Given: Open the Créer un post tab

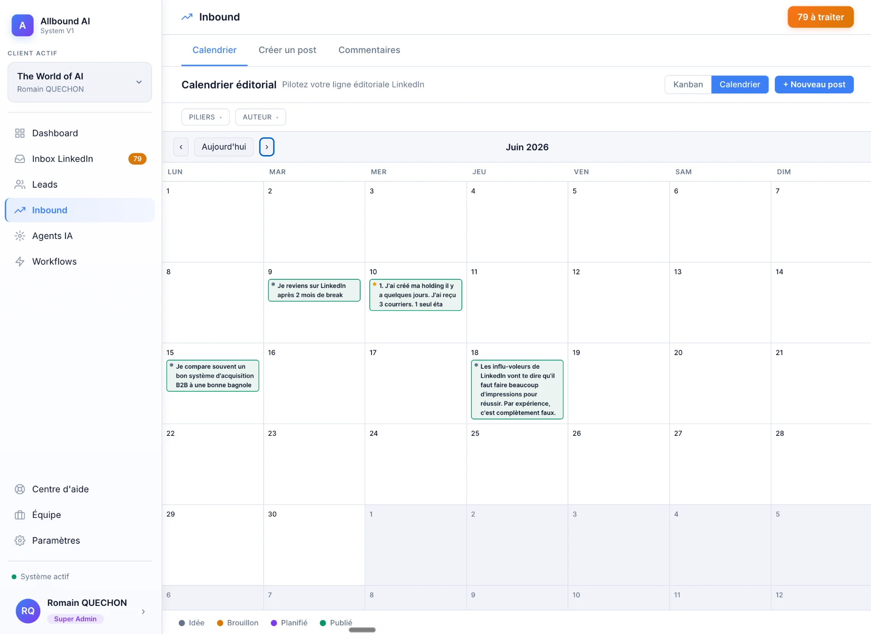Looking at the screenshot, I should pyautogui.click(x=287, y=50).
